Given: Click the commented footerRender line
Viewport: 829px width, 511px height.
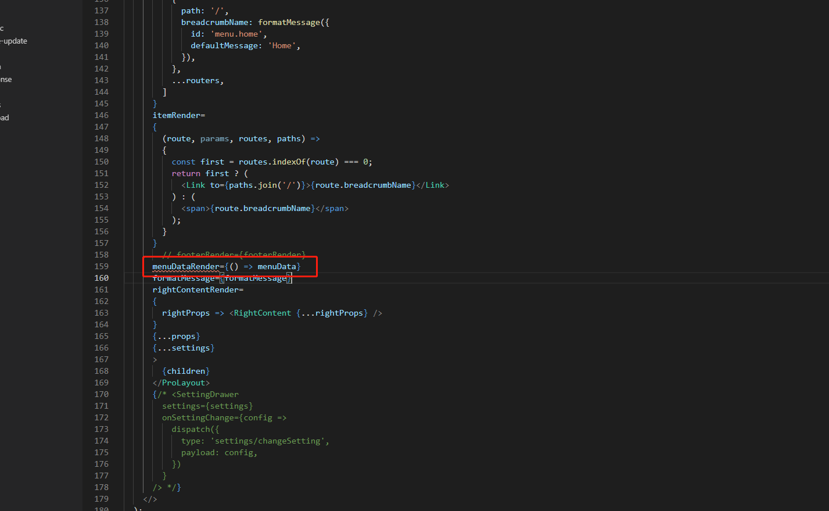Looking at the screenshot, I should coord(234,255).
